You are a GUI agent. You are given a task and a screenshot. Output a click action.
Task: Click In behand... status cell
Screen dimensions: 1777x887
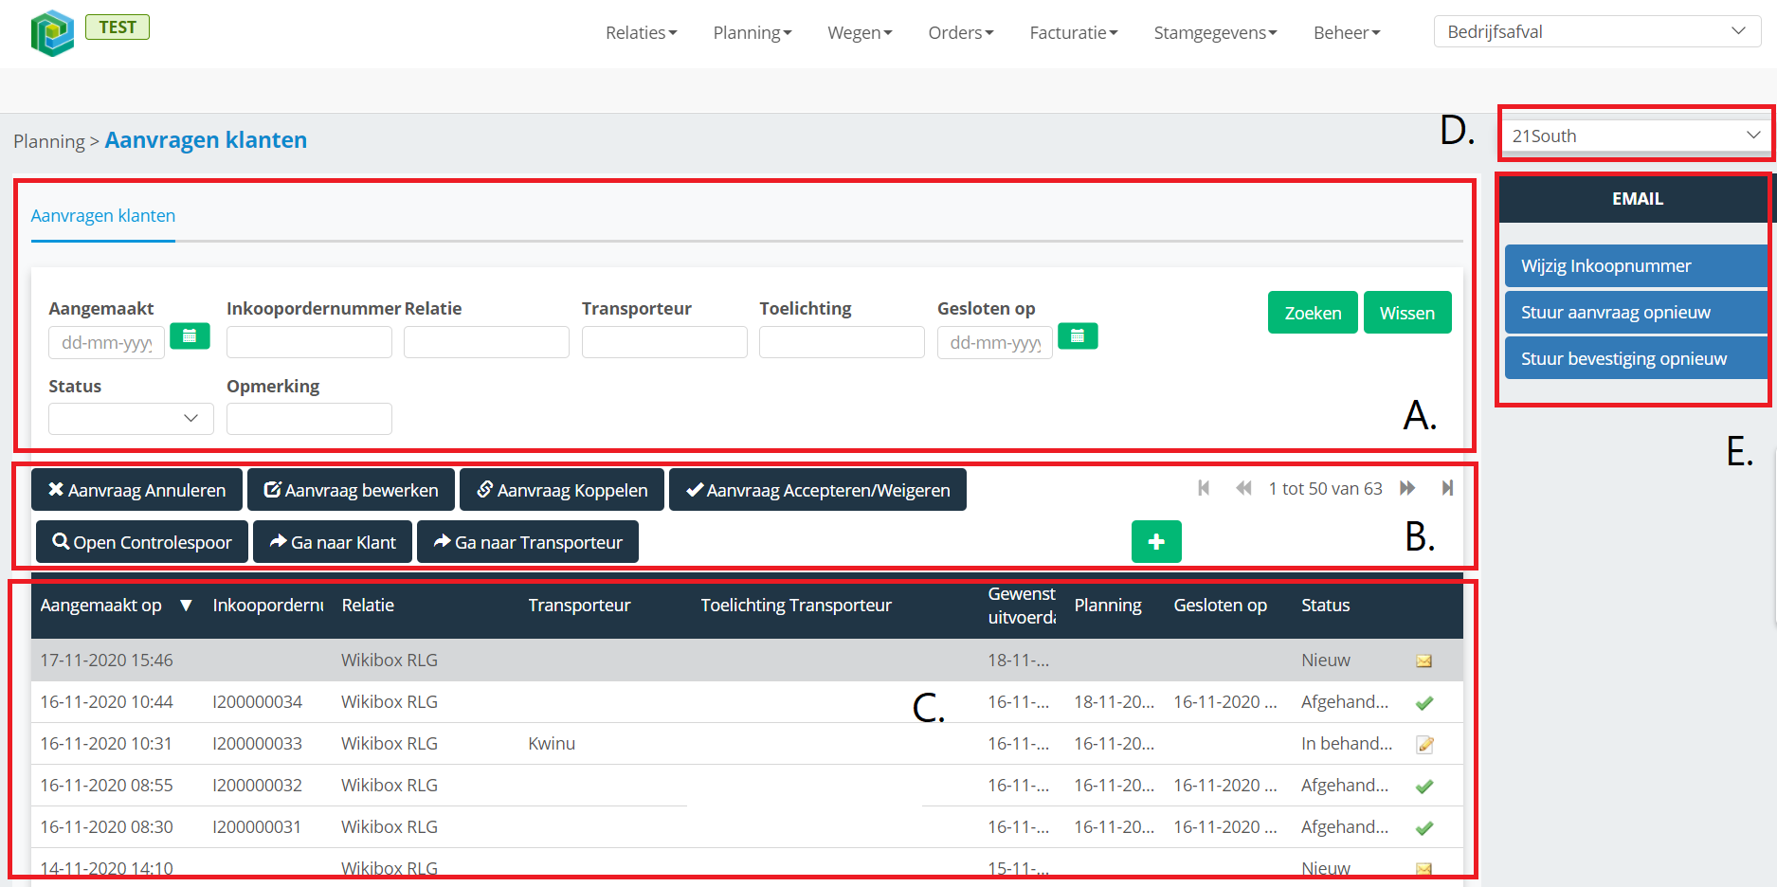(x=1347, y=744)
